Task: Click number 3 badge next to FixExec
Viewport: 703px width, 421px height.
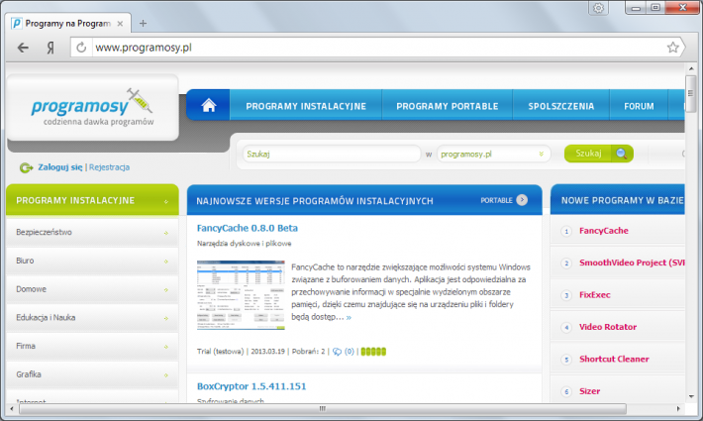Action: 566,295
